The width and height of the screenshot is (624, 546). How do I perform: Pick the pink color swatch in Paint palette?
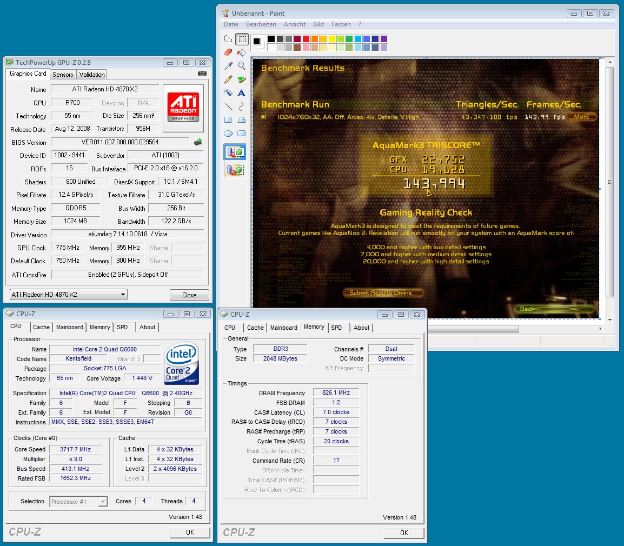point(306,48)
